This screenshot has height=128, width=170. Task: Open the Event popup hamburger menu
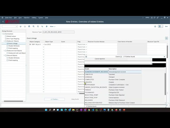(x=86, y=57)
